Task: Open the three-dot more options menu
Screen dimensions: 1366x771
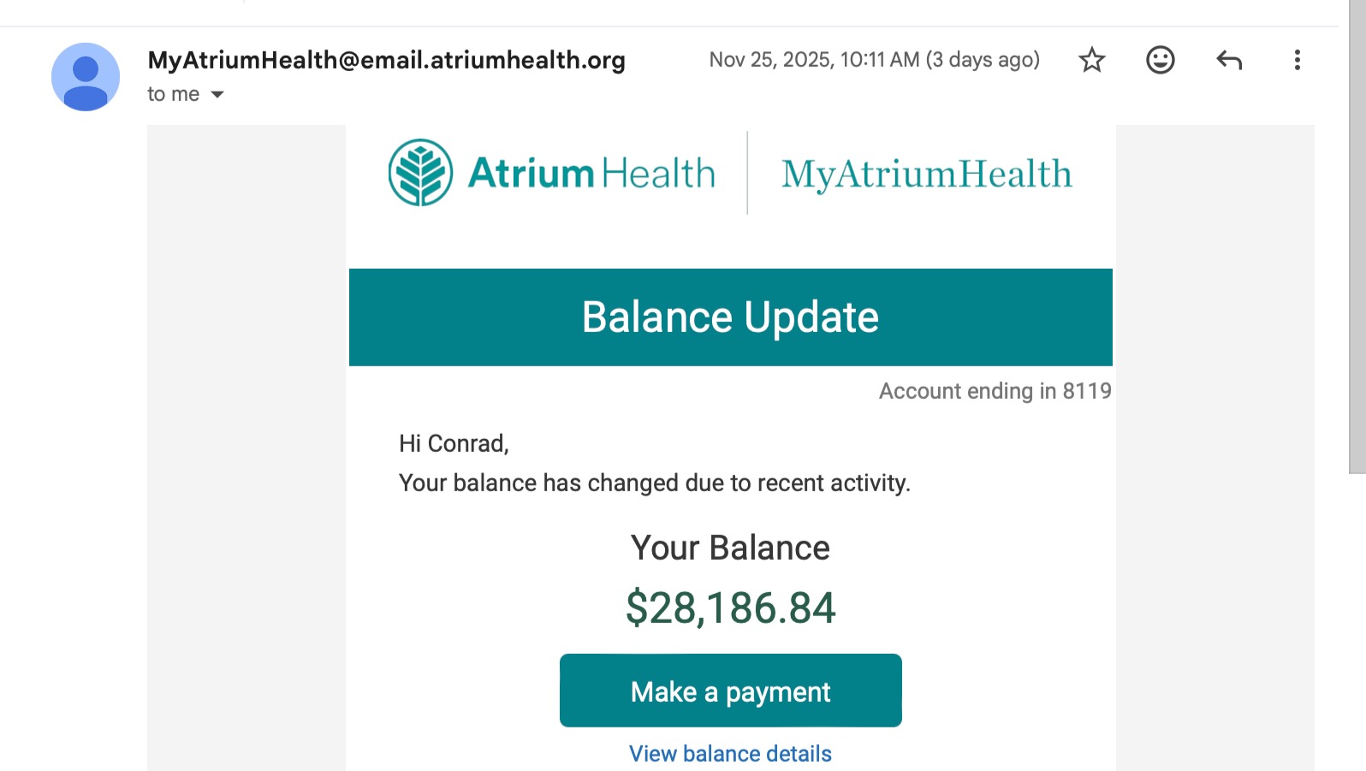Action: [1297, 60]
